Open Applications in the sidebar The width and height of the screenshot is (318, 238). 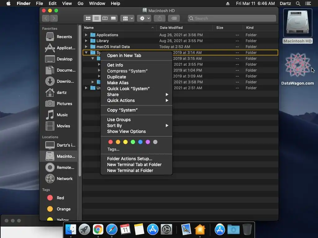tap(59, 48)
